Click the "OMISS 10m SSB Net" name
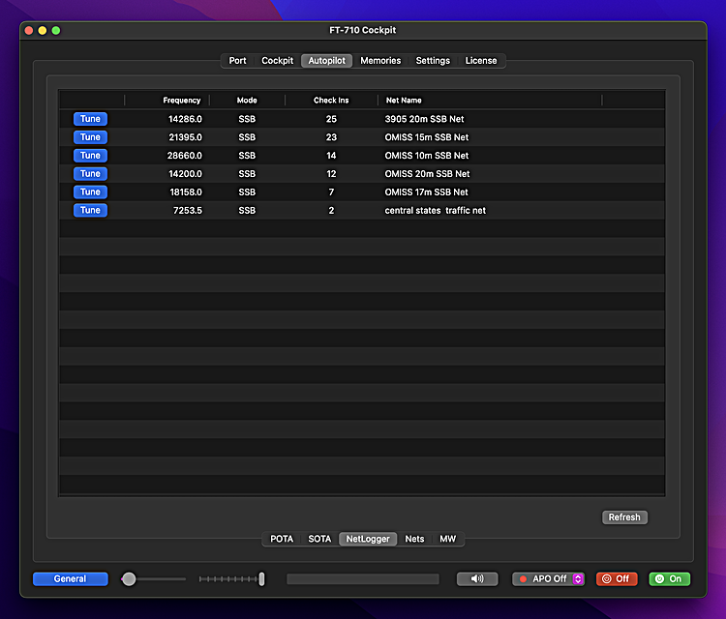 click(x=427, y=156)
